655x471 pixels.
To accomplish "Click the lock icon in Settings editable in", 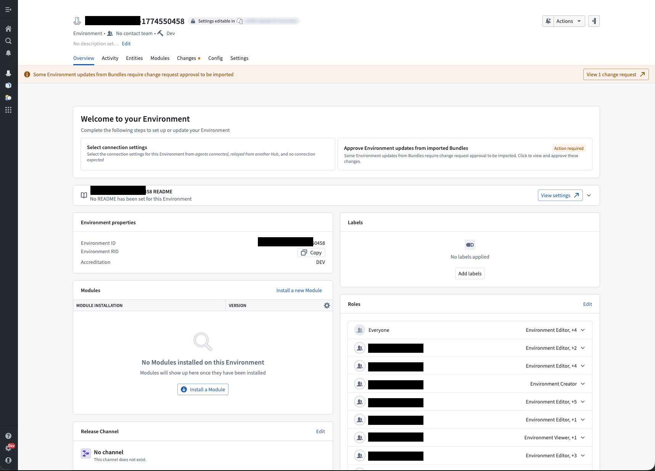I will tap(193, 21).
